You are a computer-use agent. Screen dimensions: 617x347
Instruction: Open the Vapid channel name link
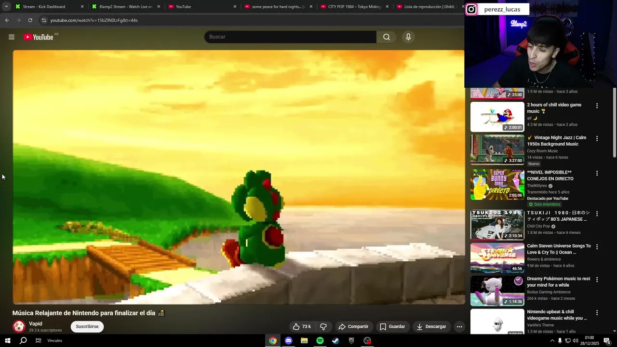click(x=36, y=324)
